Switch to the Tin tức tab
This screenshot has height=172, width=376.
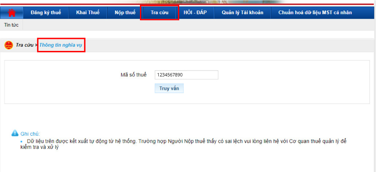[x=11, y=25]
